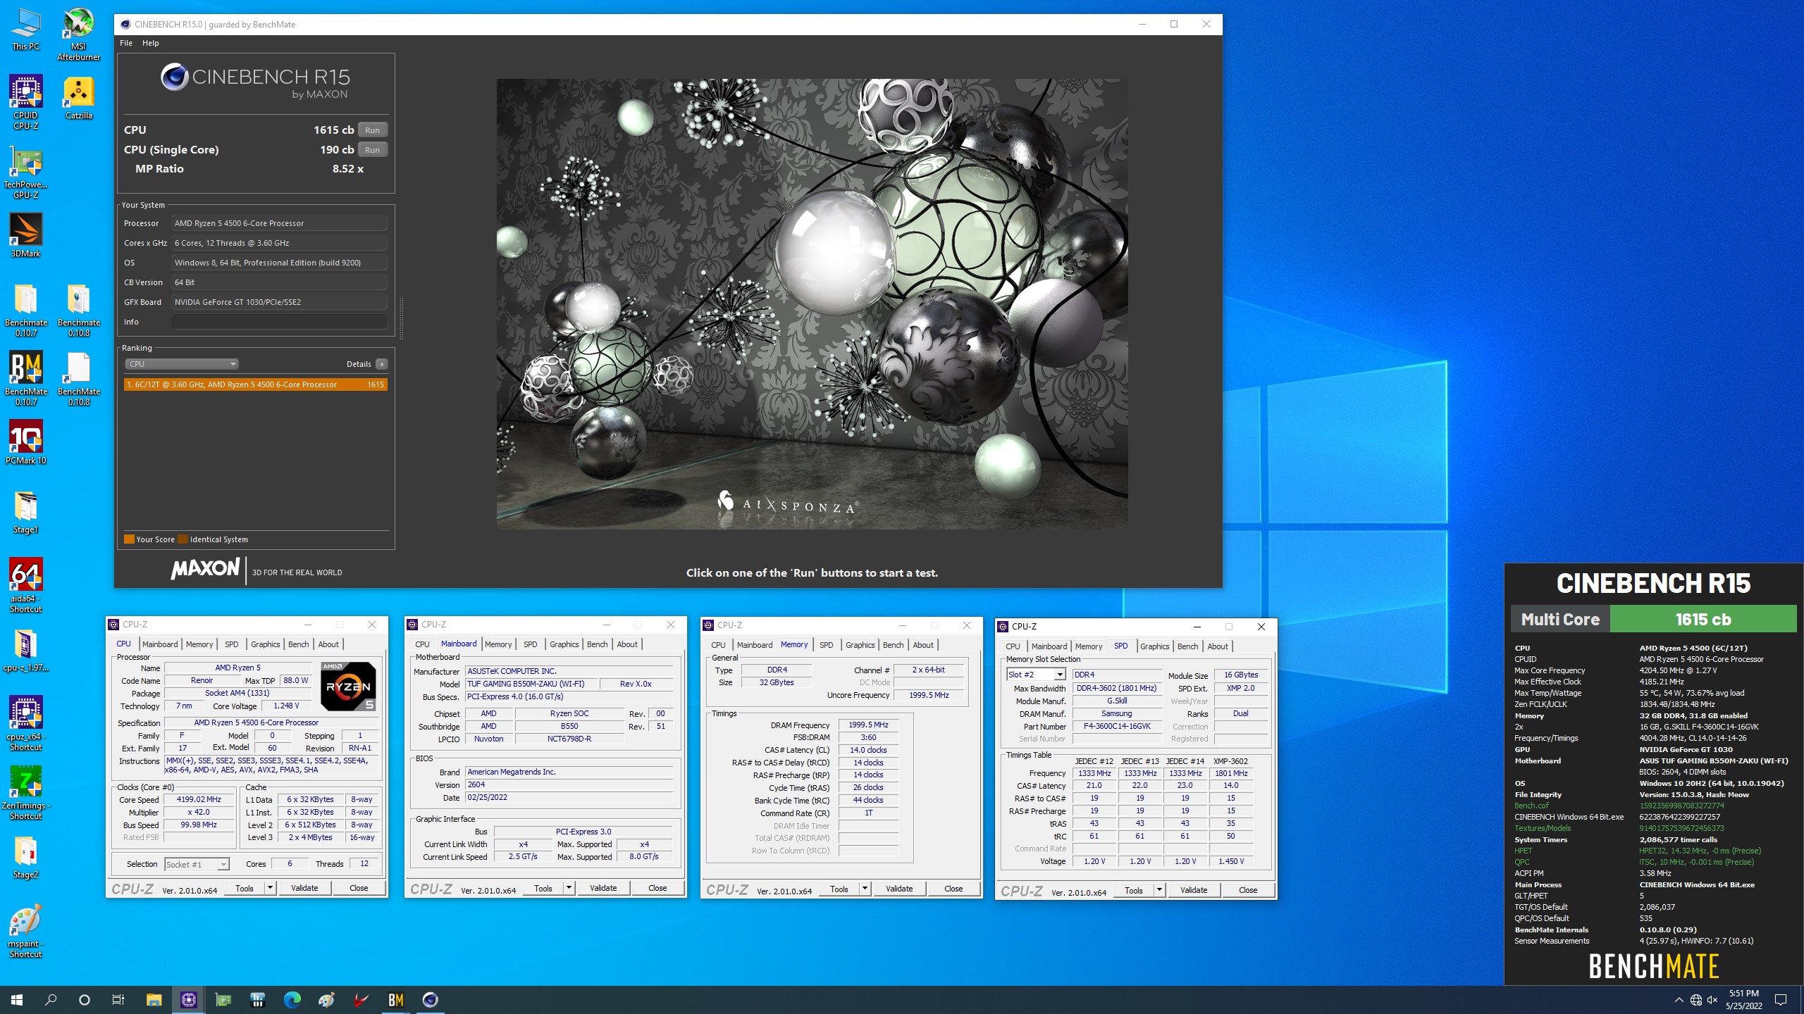The image size is (1804, 1014).
Task: Switch to BenchMate taskbar icon
Action: (x=395, y=999)
